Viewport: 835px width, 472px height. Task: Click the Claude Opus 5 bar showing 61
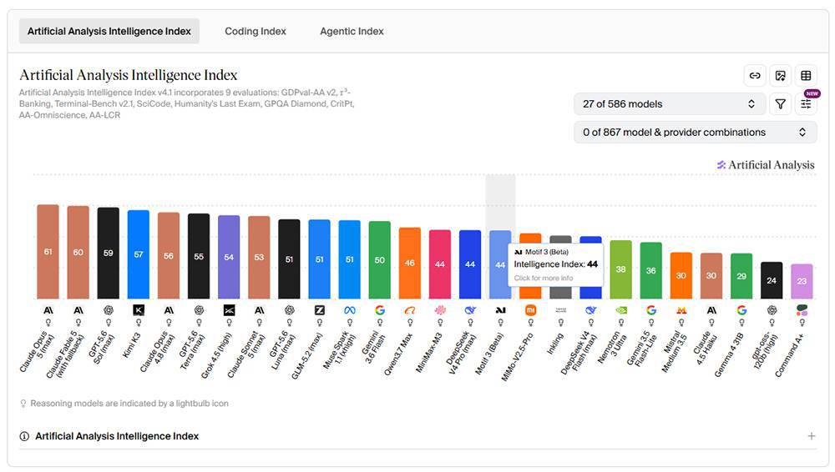pyautogui.click(x=48, y=252)
